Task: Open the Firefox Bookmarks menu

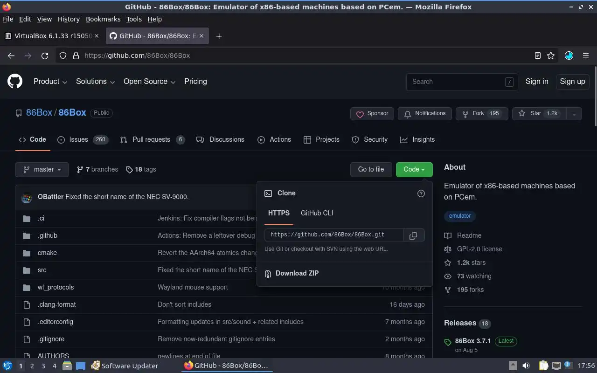Action: coord(103,19)
